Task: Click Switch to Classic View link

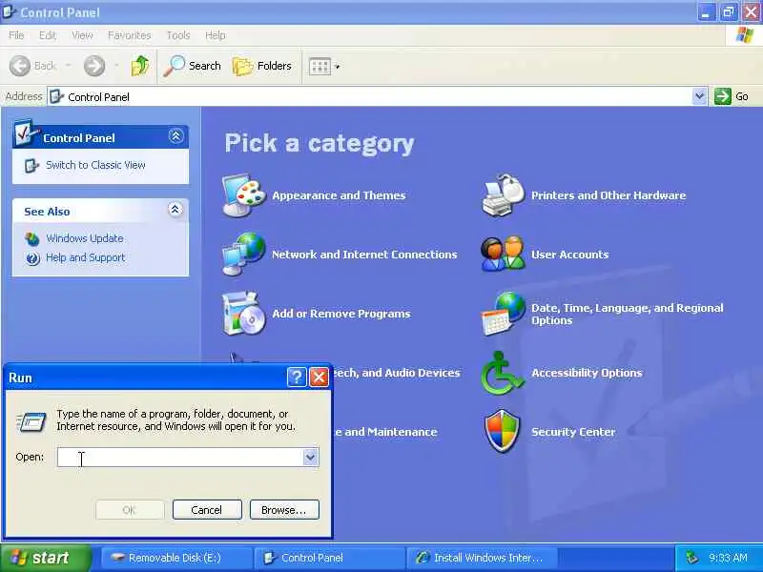Action: pos(96,165)
